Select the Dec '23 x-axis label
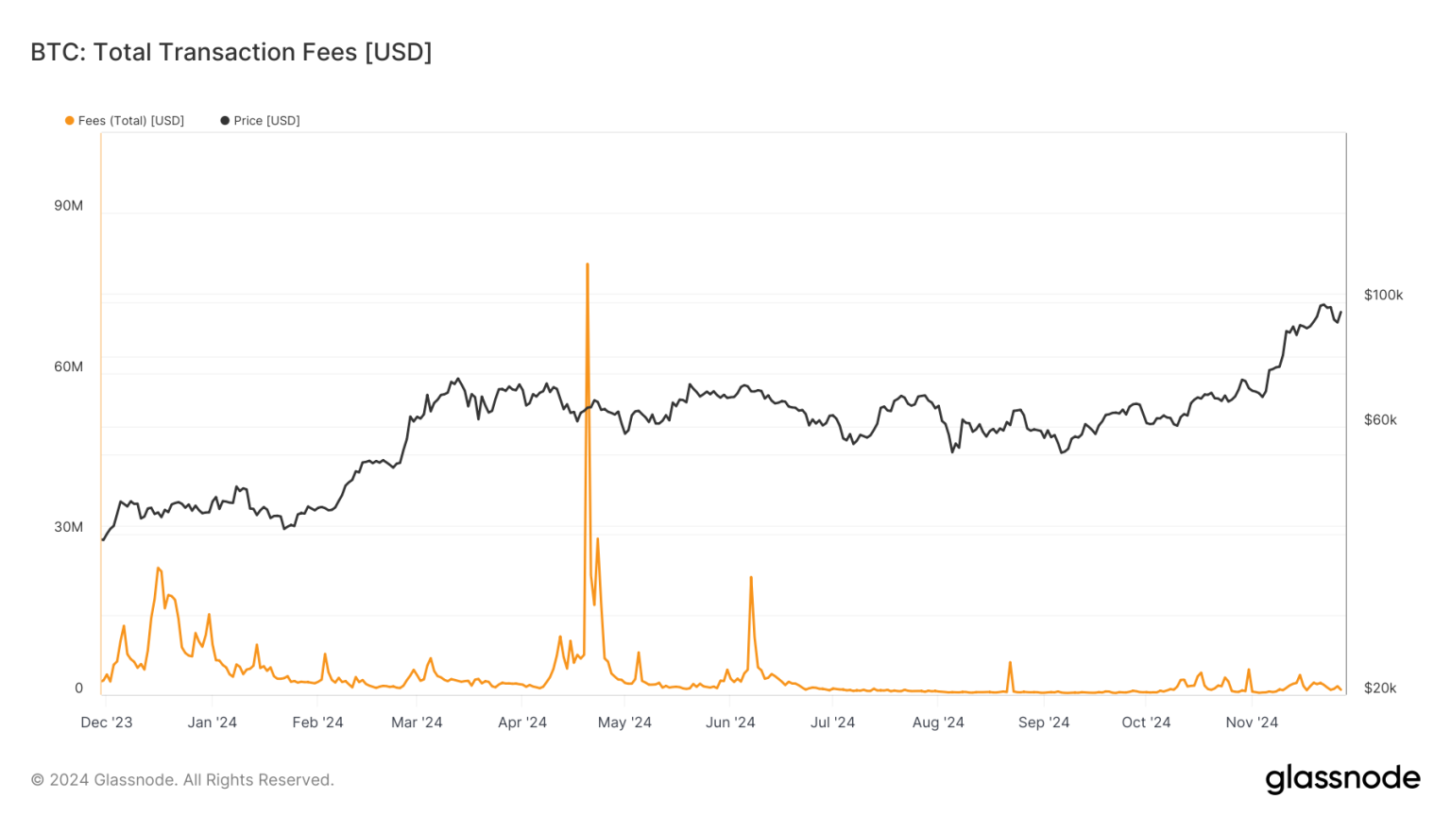 click(x=107, y=722)
